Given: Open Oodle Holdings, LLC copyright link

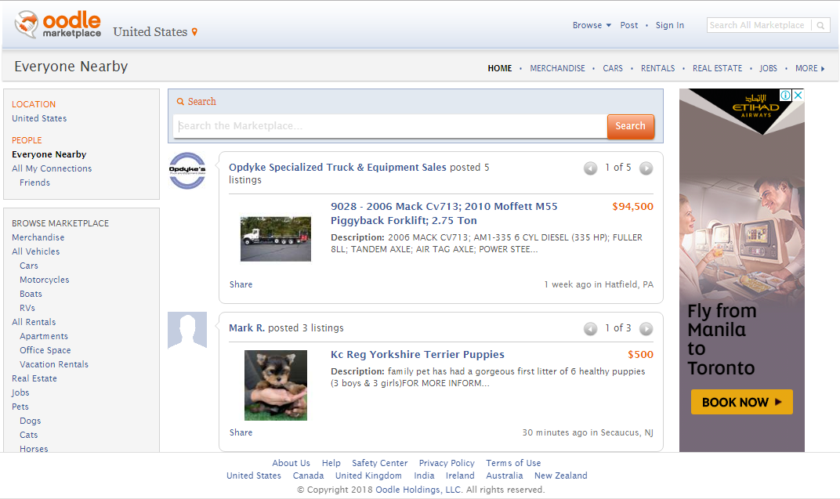Looking at the screenshot, I should click(x=418, y=490).
